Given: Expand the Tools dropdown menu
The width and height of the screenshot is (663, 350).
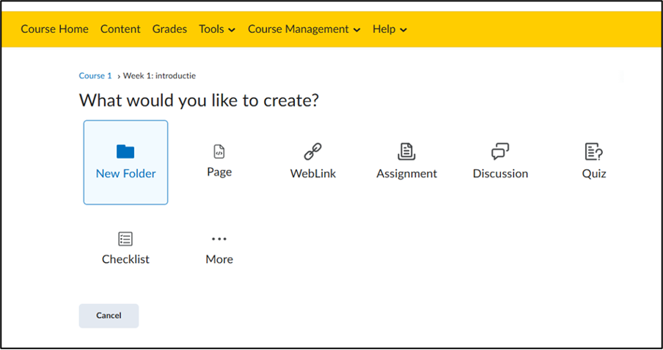Looking at the screenshot, I should (217, 29).
